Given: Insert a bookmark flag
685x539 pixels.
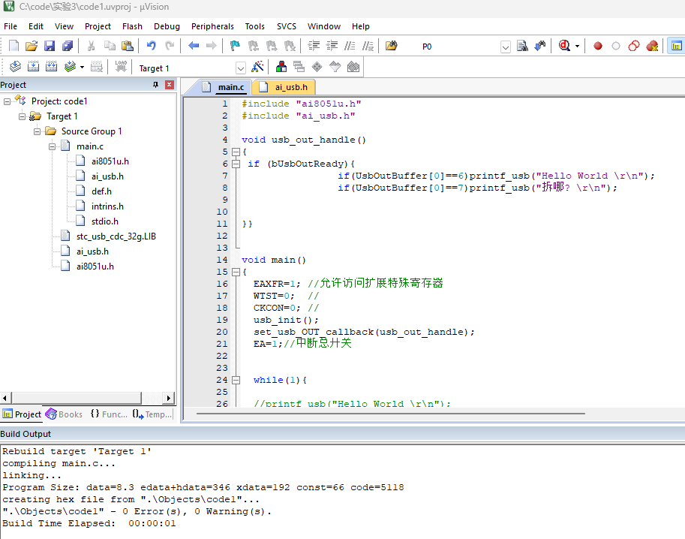Looking at the screenshot, I should pos(235,46).
